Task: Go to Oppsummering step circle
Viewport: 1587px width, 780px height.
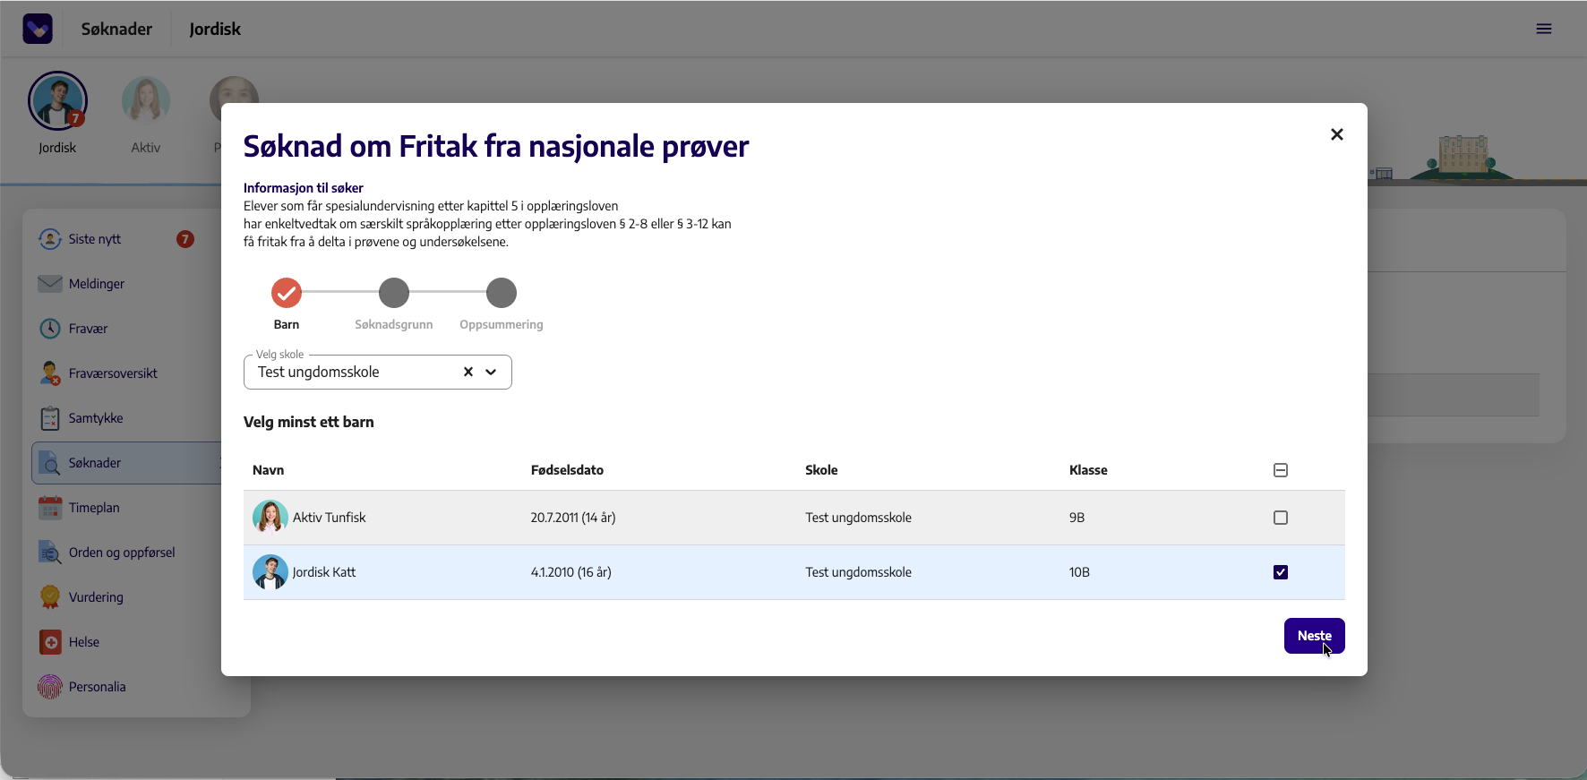Action: pos(502,293)
